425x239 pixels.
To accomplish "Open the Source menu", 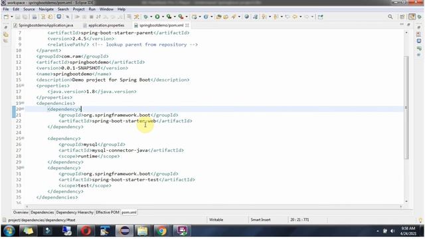I will tap(29, 9).
